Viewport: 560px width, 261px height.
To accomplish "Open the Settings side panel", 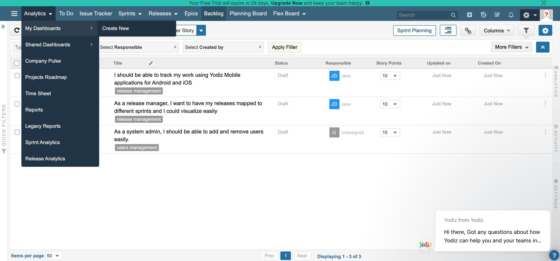I will coord(556,194).
